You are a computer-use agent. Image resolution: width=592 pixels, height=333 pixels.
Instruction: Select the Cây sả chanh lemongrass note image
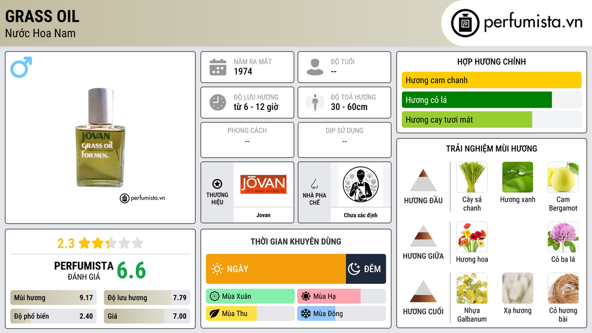tap(472, 177)
